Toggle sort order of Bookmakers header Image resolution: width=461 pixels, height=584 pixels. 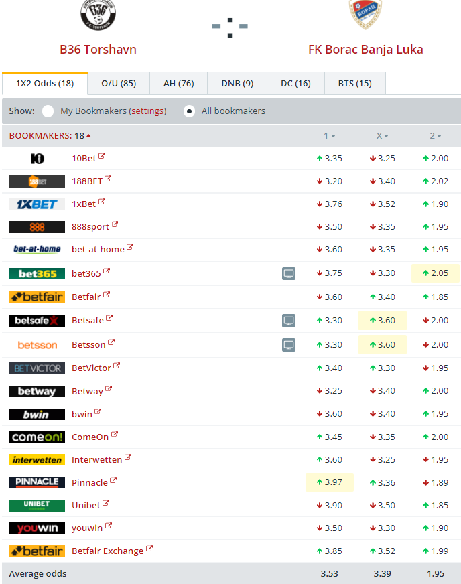coord(50,136)
